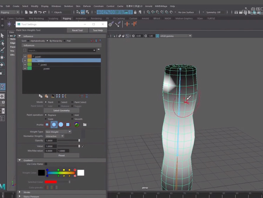
Task: Click the Weight Hammer icon
Action: [x=53, y=96]
